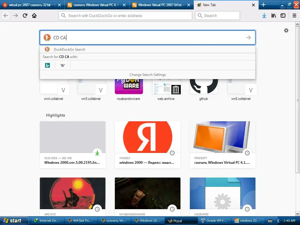Choose the DuckDuckGo Search suggestion
This screenshot has height=225, width=300.
point(148,49)
